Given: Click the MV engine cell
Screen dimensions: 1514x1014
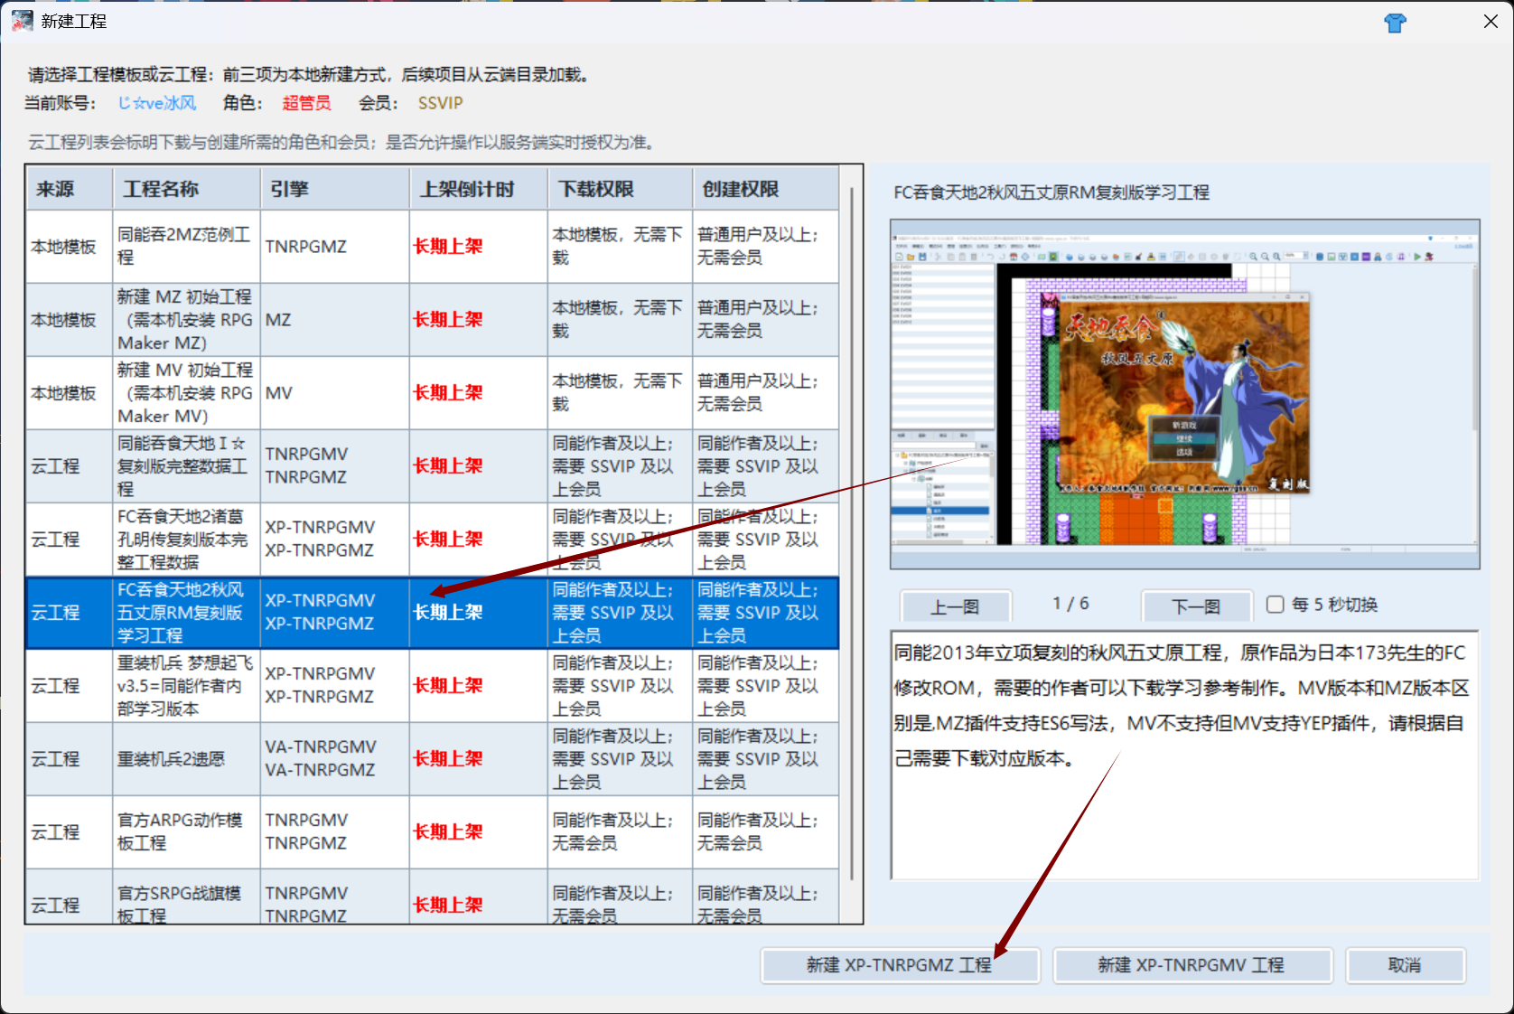Looking at the screenshot, I should tap(334, 393).
